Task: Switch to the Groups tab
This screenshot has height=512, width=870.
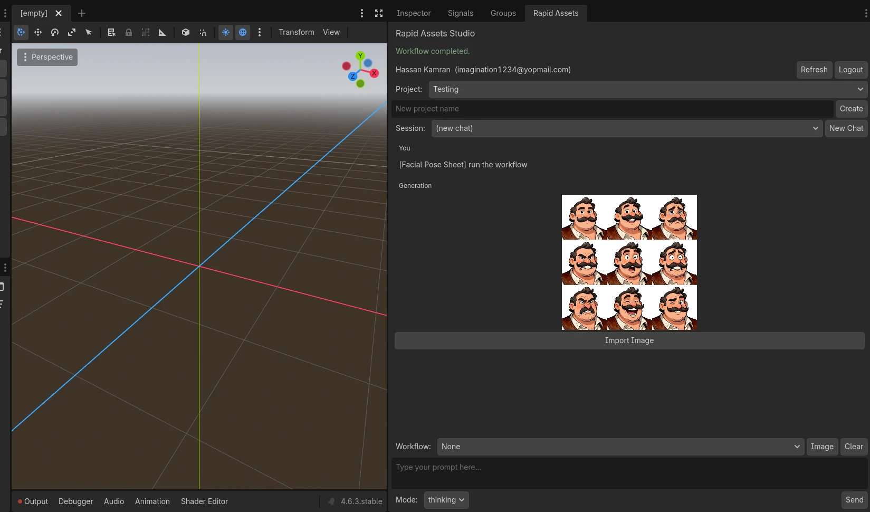Action: pos(503,13)
